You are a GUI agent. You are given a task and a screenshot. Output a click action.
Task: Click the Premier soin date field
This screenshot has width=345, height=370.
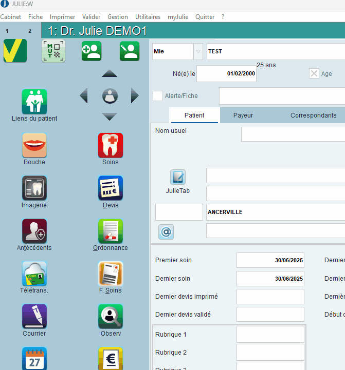click(x=270, y=260)
